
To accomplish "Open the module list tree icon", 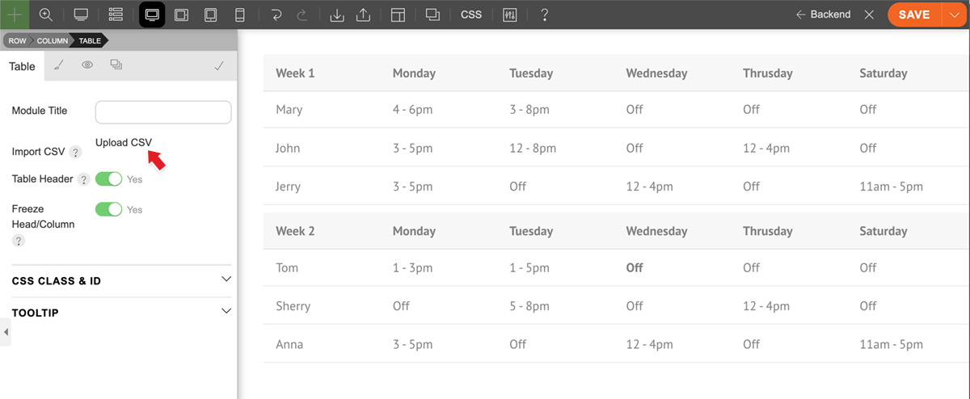I will click(116, 15).
